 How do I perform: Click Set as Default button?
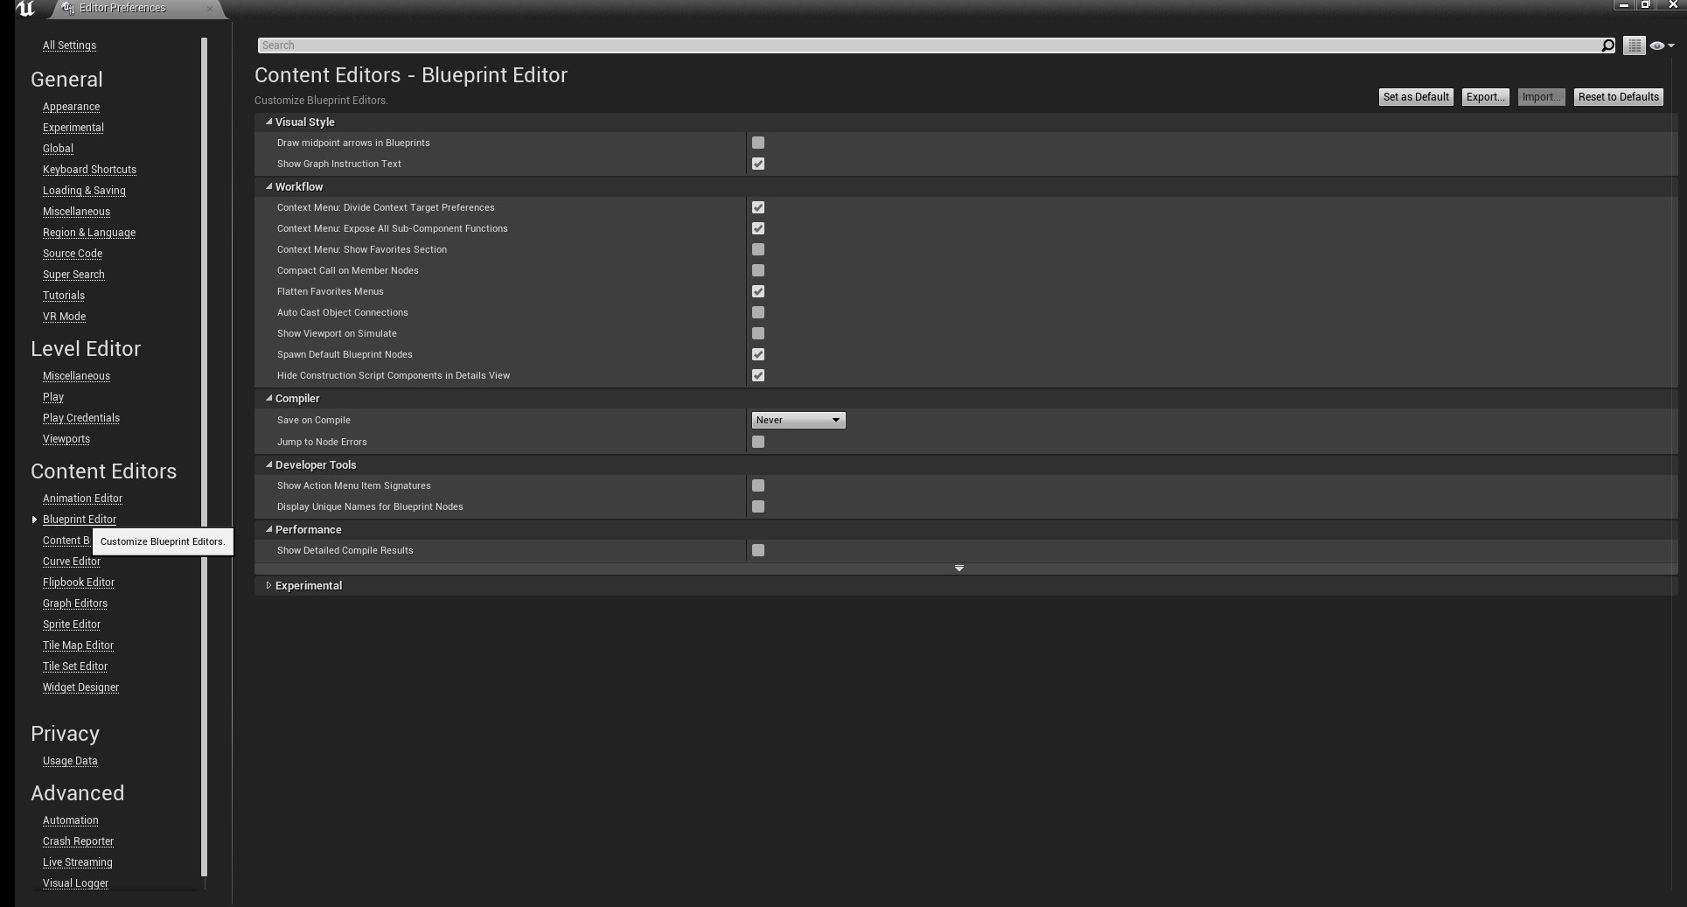[x=1416, y=97]
